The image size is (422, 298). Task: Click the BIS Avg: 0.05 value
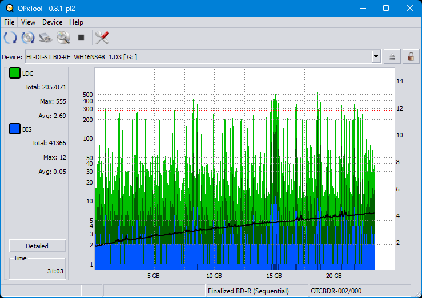click(x=52, y=172)
